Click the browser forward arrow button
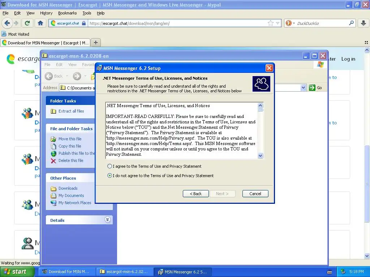Screen dimensions: 370x277 click(16, 23)
